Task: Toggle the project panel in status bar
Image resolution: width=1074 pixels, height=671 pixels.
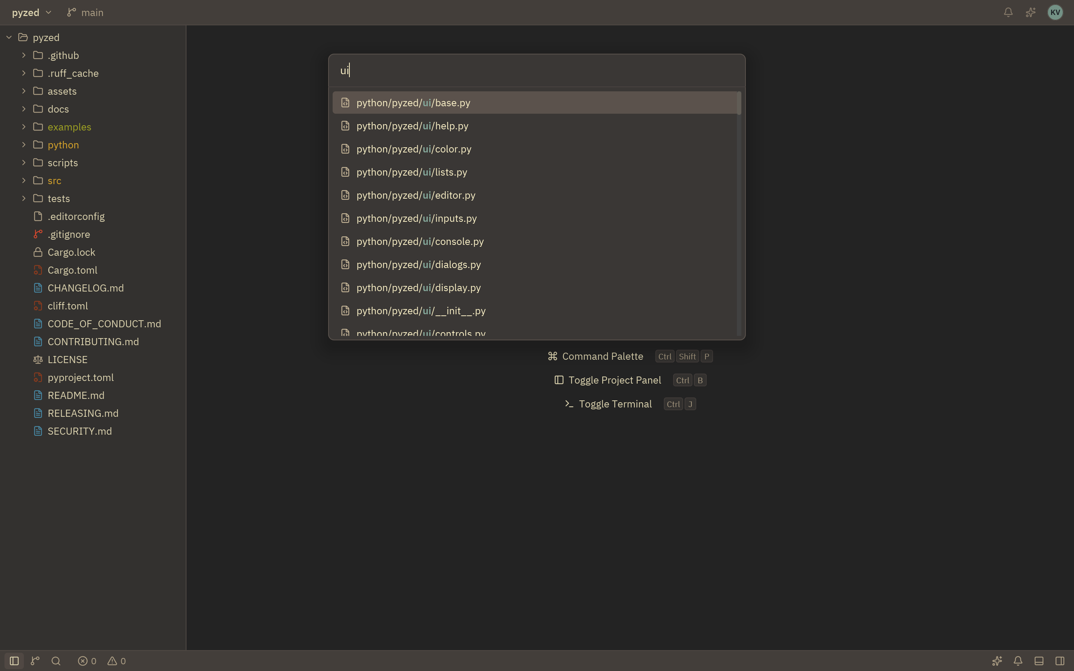Action: pyautogui.click(x=14, y=661)
